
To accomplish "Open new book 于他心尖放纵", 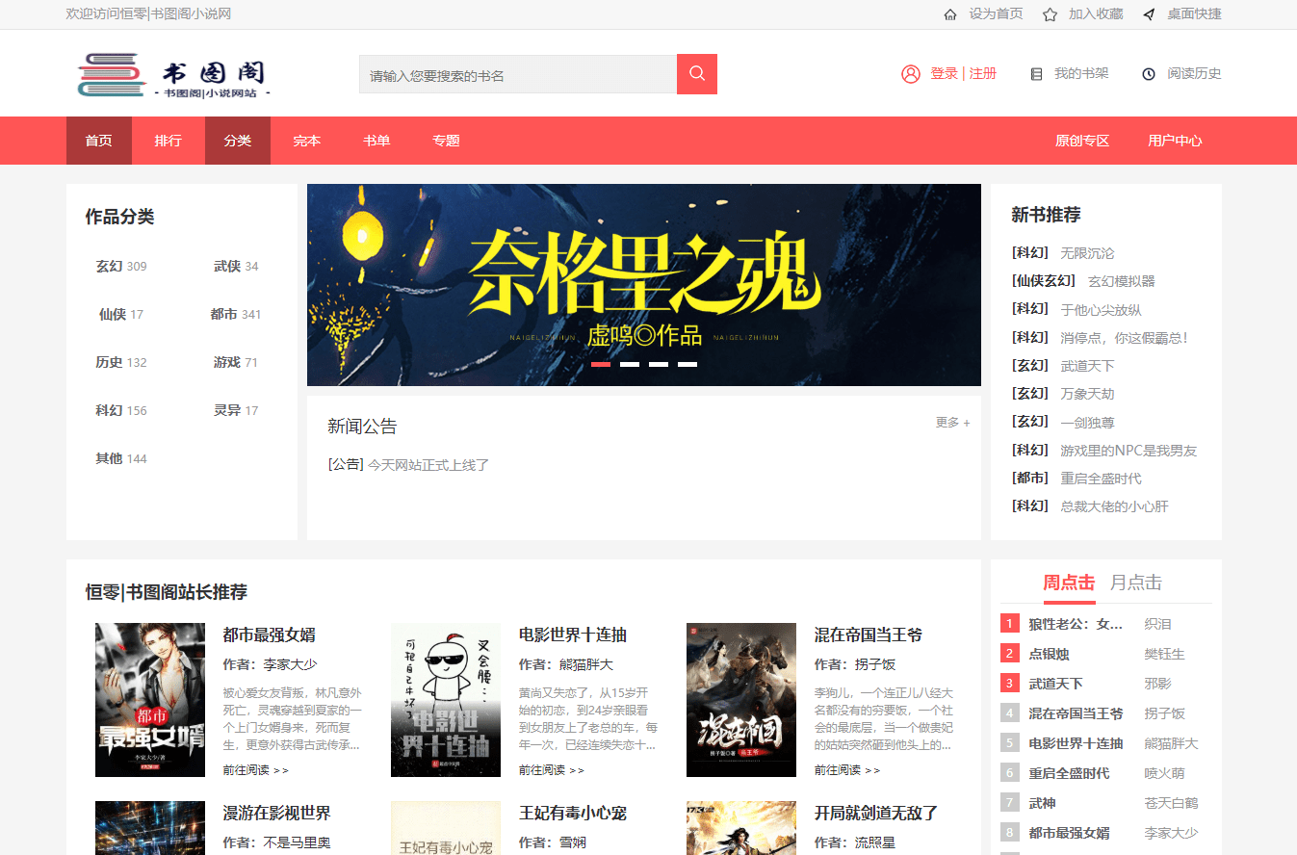I will tap(1101, 310).
